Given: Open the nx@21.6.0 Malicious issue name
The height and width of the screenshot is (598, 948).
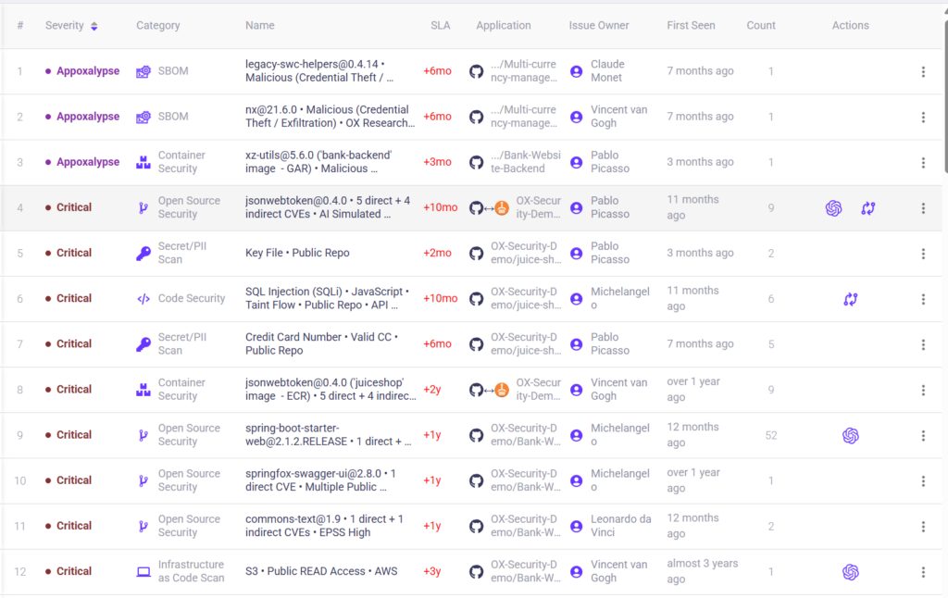Looking at the screenshot, I should coord(331,116).
